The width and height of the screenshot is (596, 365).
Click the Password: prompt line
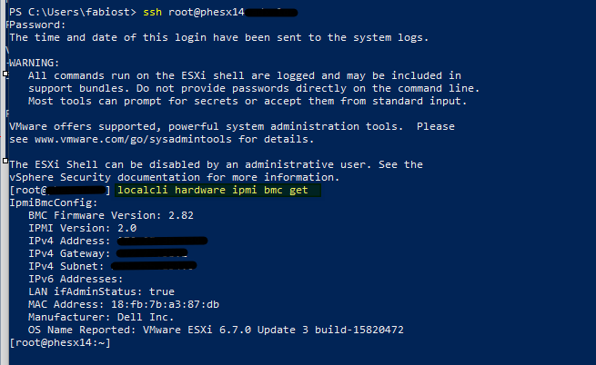(37, 25)
